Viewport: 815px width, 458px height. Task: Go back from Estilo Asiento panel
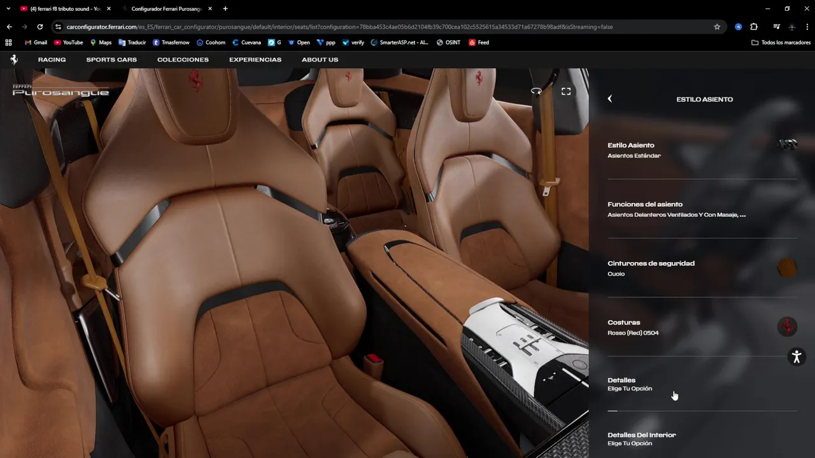(609, 99)
